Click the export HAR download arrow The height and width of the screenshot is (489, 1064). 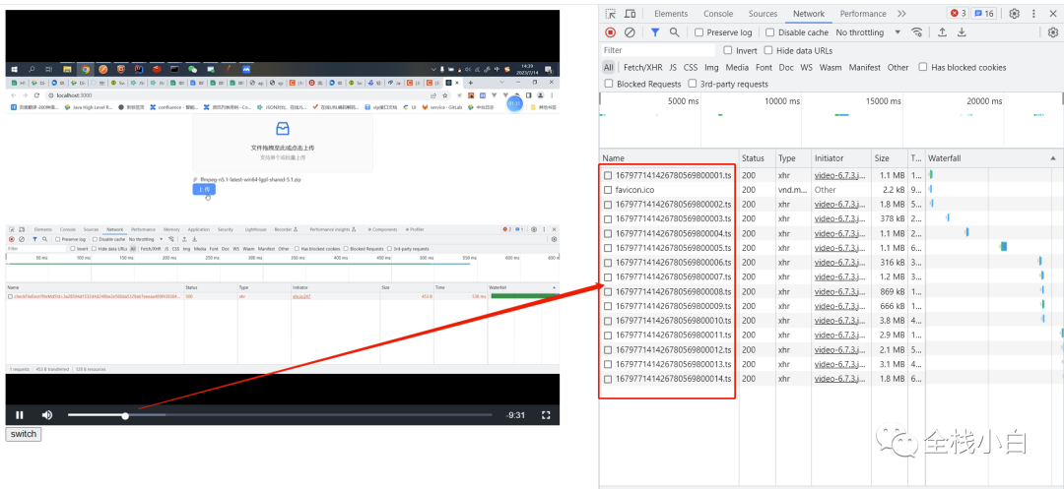[x=962, y=32]
